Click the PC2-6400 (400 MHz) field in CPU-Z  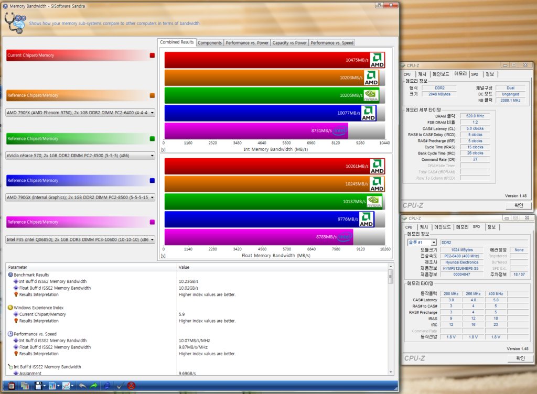461,256
